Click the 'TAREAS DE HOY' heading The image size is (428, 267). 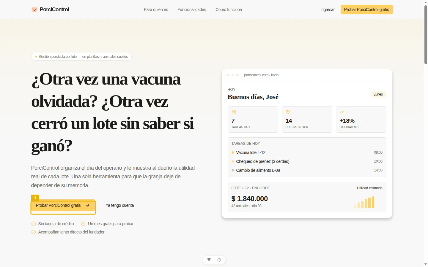(x=246, y=144)
